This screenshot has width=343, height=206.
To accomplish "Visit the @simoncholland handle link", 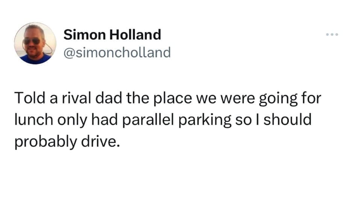I will click(x=117, y=52).
